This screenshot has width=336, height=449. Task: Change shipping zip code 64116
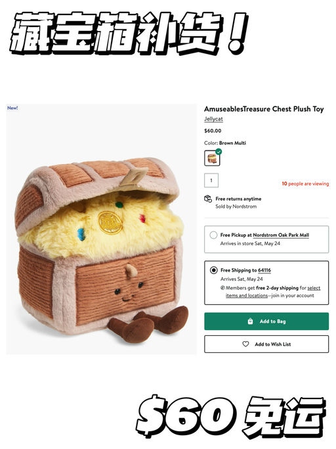[264, 270]
